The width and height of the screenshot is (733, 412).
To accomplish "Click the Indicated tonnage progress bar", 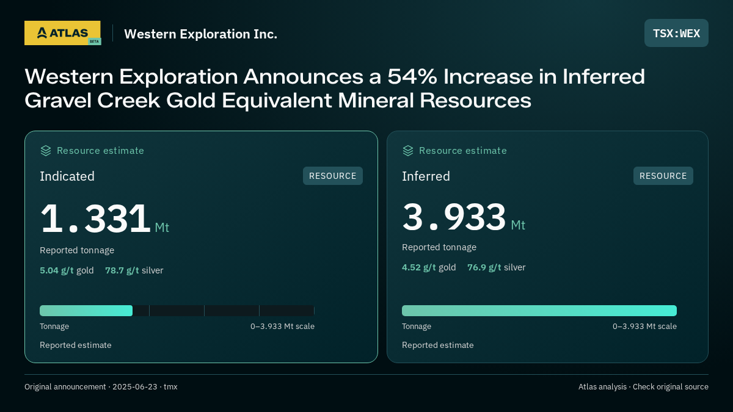I will pos(177,311).
